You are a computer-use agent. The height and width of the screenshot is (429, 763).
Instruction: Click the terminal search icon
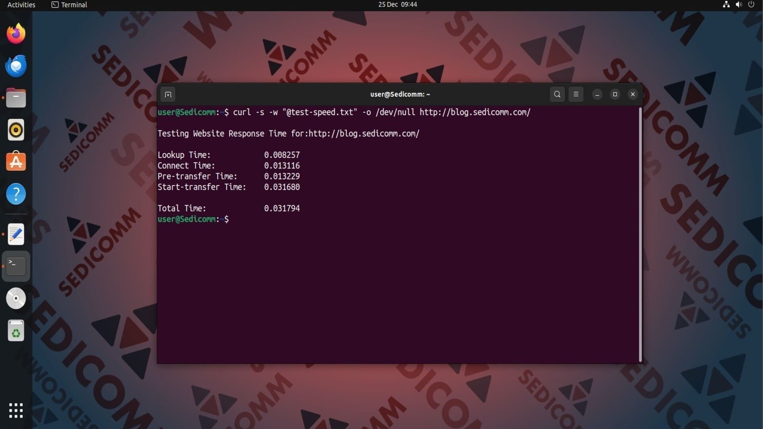tap(557, 95)
